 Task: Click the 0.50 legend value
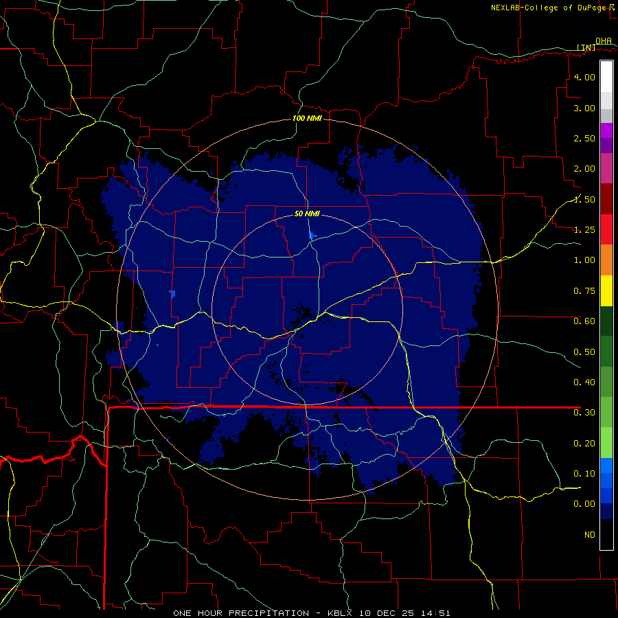[x=584, y=352]
